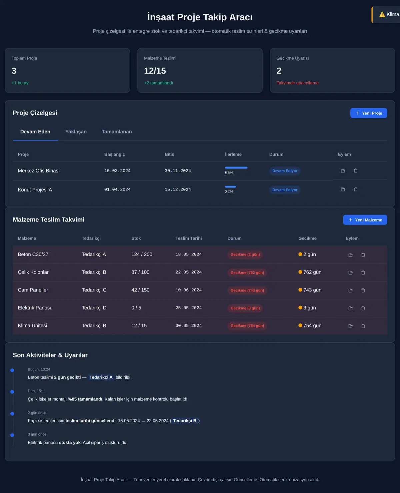Edit the Çelik Kolonlar material row
Screen dimensions: 400x493
[350, 272]
